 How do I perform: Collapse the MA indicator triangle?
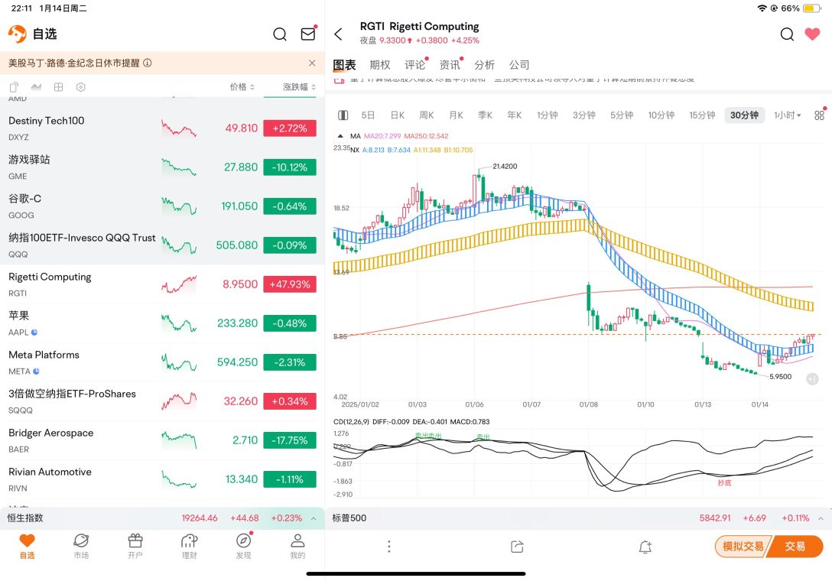point(340,136)
